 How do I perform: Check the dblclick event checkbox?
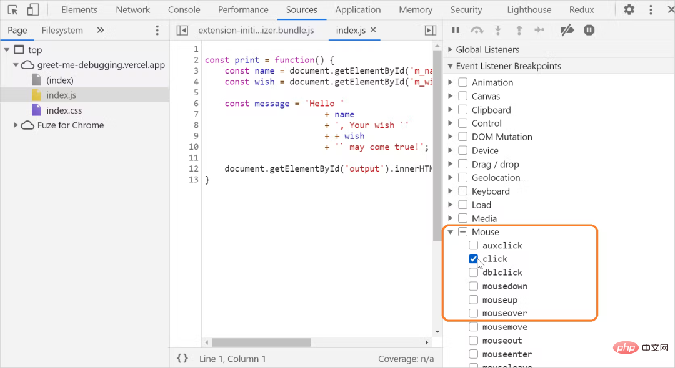pyautogui.click(x=474, y=272)
